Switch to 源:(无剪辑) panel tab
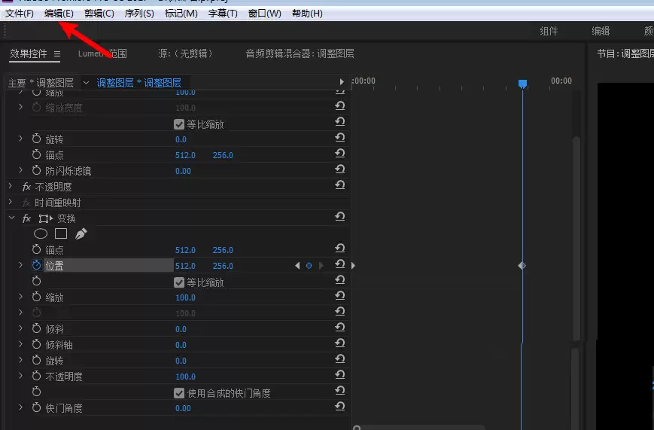 coord(185,53)
